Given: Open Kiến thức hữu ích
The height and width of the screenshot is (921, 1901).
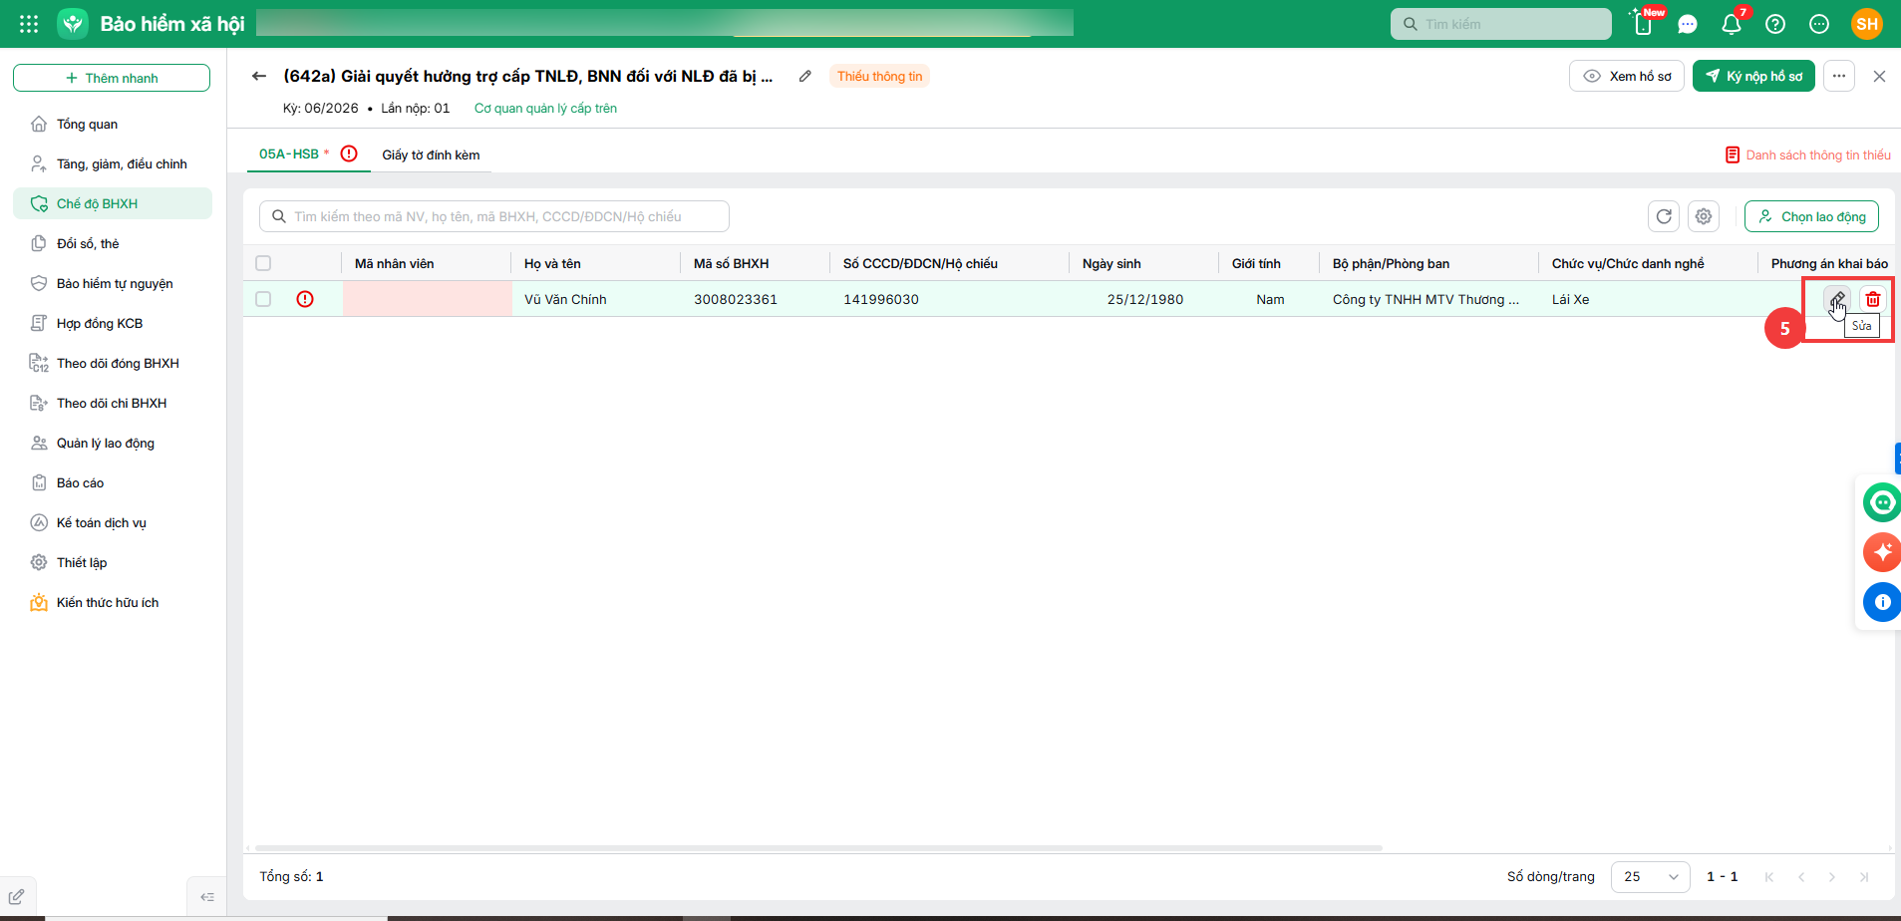Looking at the screenshot, I should pos(112,602).
